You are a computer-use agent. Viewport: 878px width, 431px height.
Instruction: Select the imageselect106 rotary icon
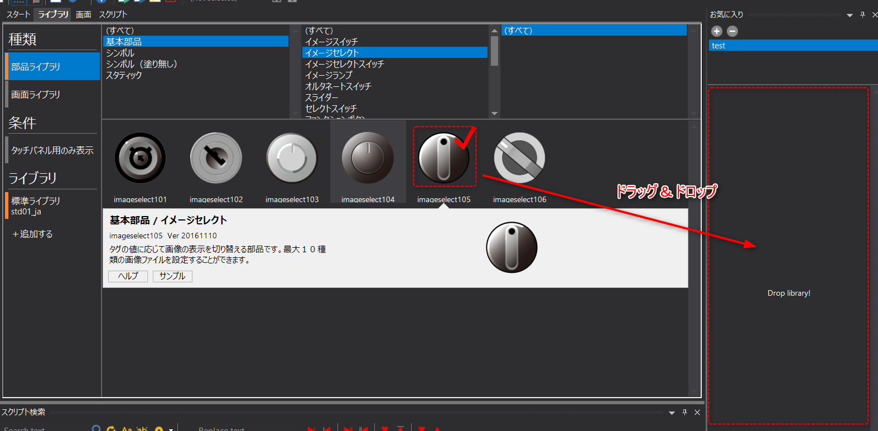(x=519, y=158)
